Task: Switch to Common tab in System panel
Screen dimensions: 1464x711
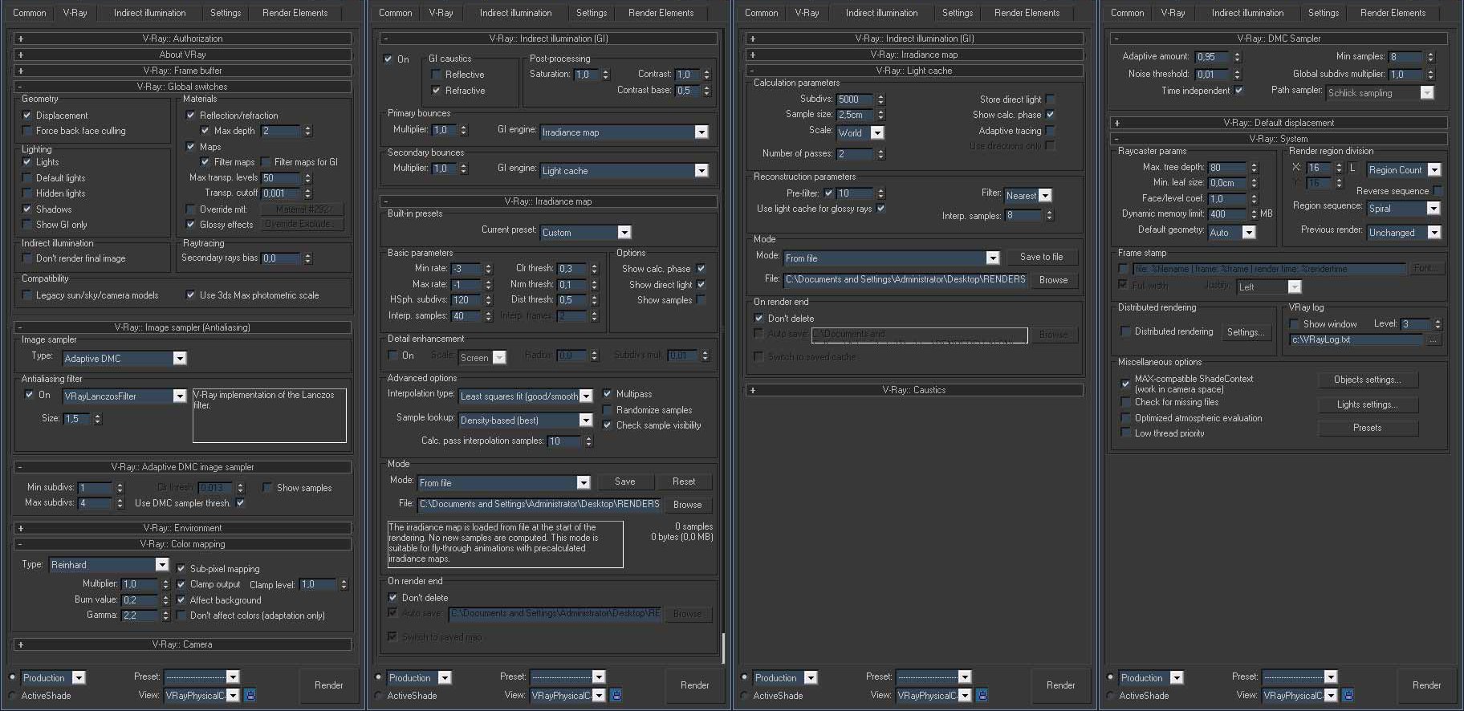Action: [1128, 13]
